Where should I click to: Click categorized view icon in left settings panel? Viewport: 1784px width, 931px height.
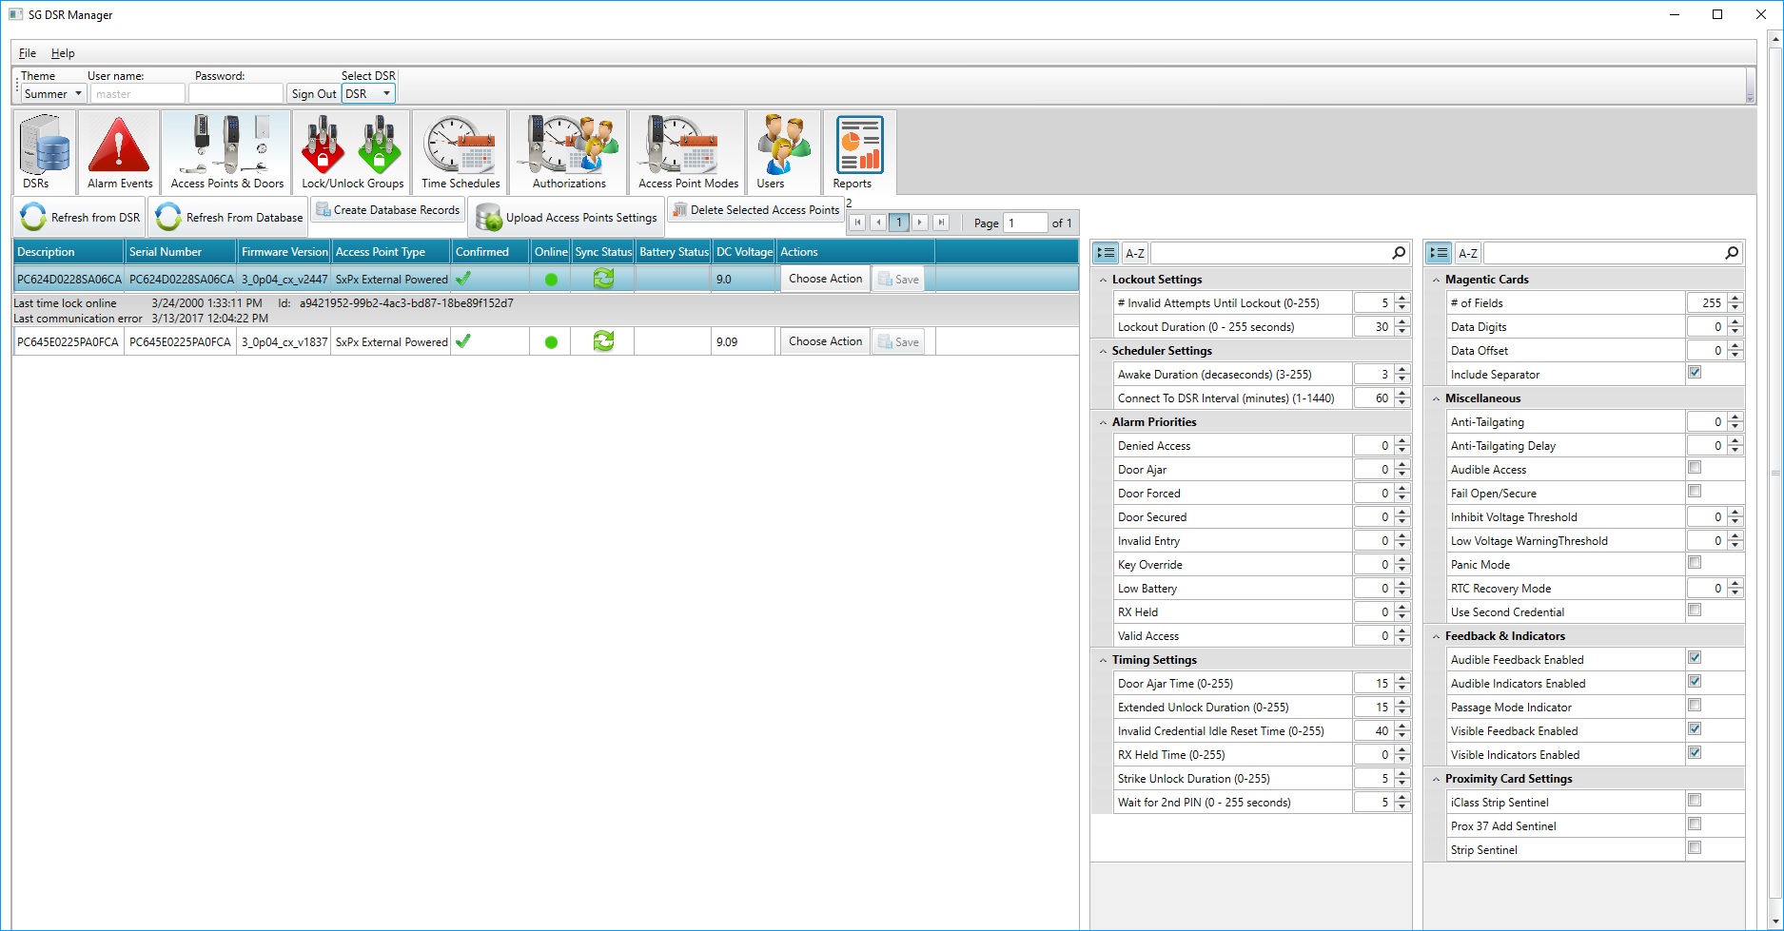pos(1105,253)
